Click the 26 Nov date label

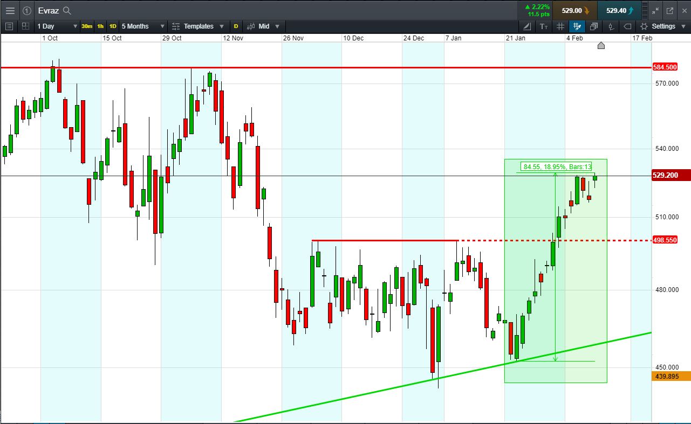click(293, 38)
